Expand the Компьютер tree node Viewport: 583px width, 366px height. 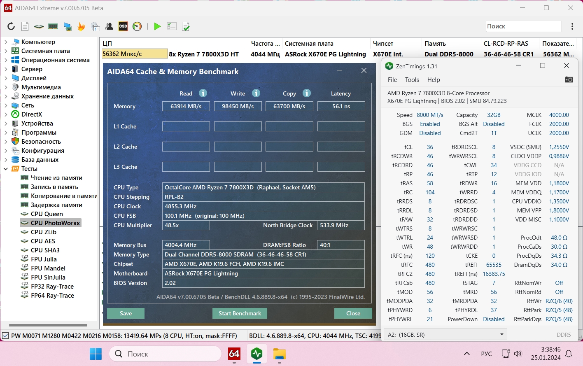click(6, 42)
